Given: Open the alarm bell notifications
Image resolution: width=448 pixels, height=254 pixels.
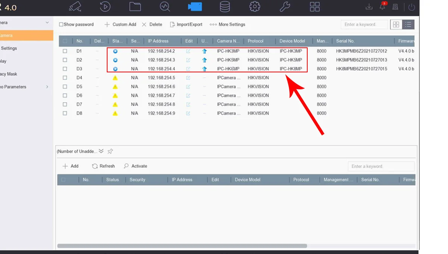Looking at the screenshot, I should click(x=382, y=6).
